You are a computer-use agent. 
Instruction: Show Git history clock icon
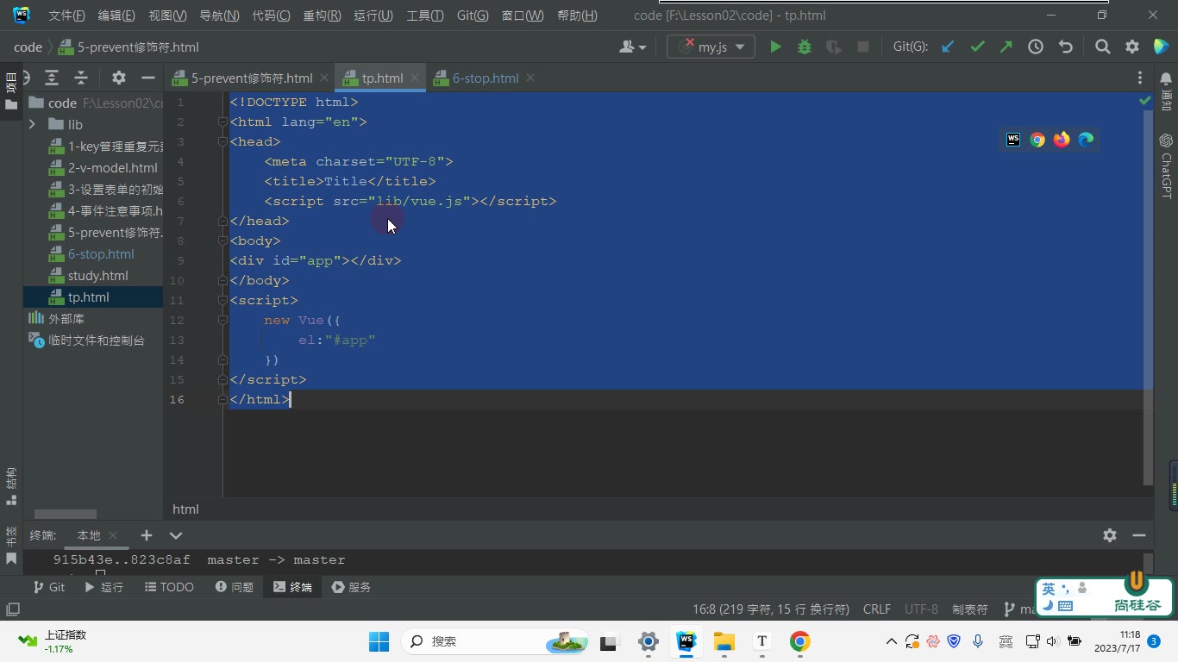point(1036,47)
